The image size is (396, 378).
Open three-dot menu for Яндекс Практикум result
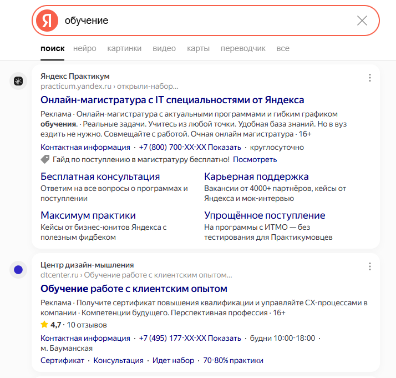coord(370,78)
